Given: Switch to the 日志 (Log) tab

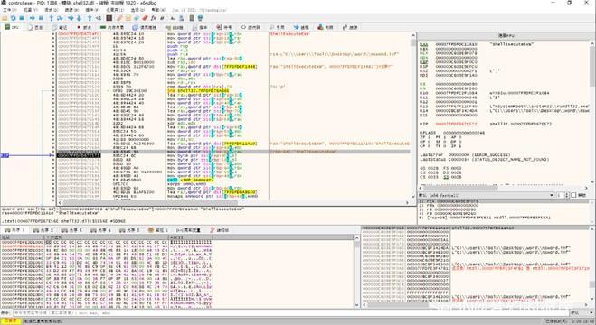Looking at the screenshot, I should click(x=35, y=27).
